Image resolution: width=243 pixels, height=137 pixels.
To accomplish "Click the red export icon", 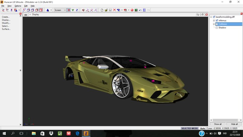I will 125,10.
